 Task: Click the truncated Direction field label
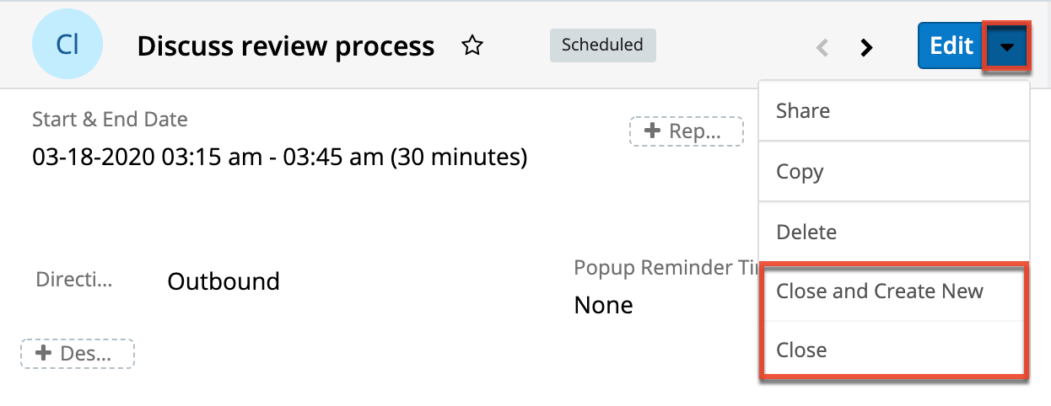73,280
